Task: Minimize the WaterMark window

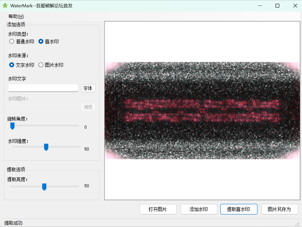Action: pos(260,6)
